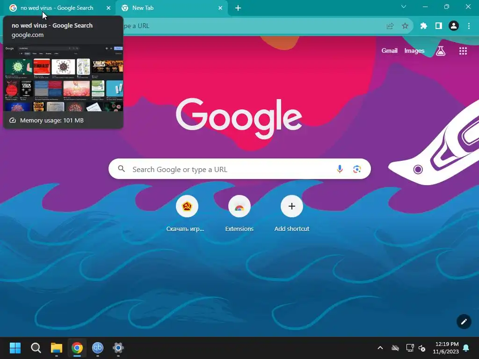Open Search Labs flask icon
This screenshot has height=359, width=479.
(441, 50)
